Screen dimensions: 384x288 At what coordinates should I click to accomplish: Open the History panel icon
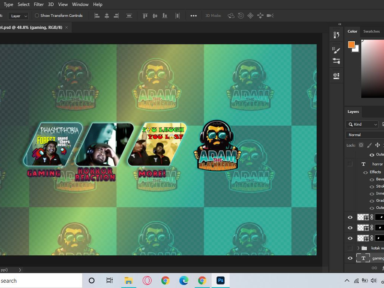336,35
